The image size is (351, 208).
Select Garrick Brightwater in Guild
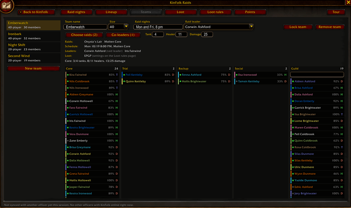click(317, 108)
